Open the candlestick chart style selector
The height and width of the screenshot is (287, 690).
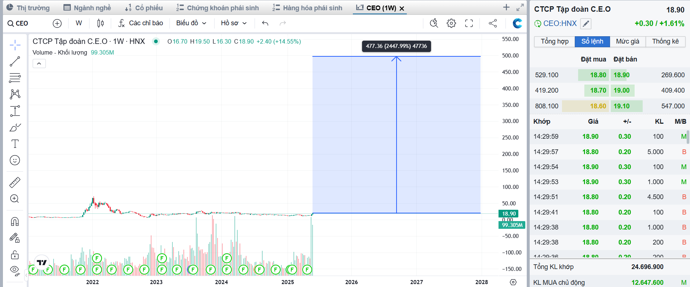pos(101,23)
